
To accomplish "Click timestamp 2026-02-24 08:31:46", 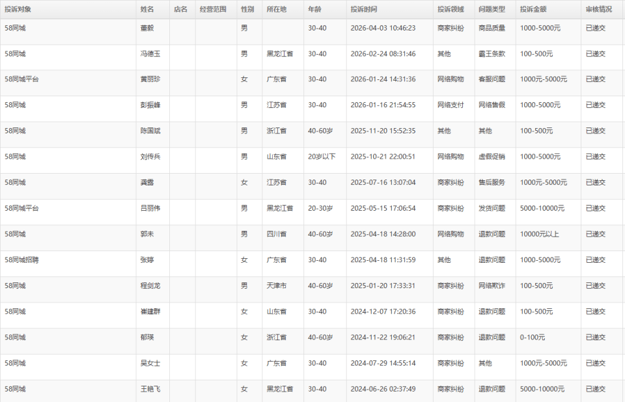I will [383, 54].
